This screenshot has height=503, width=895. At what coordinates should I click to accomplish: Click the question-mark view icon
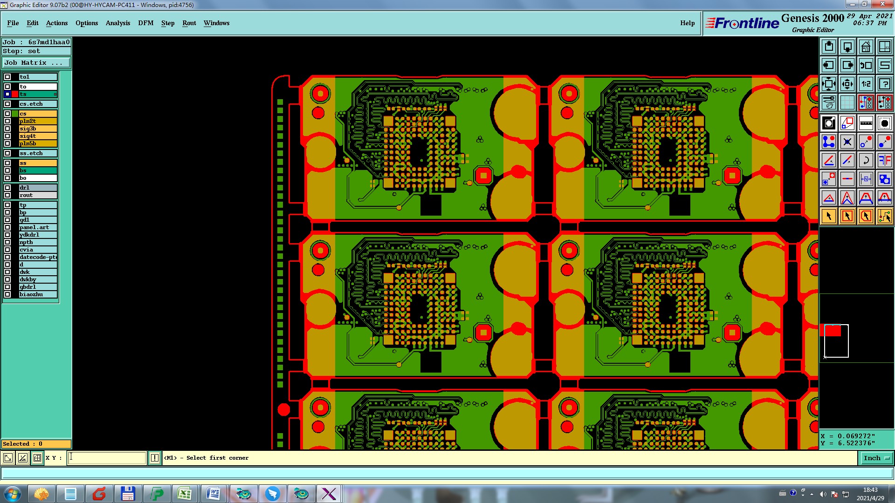click(x=885, y=84)
